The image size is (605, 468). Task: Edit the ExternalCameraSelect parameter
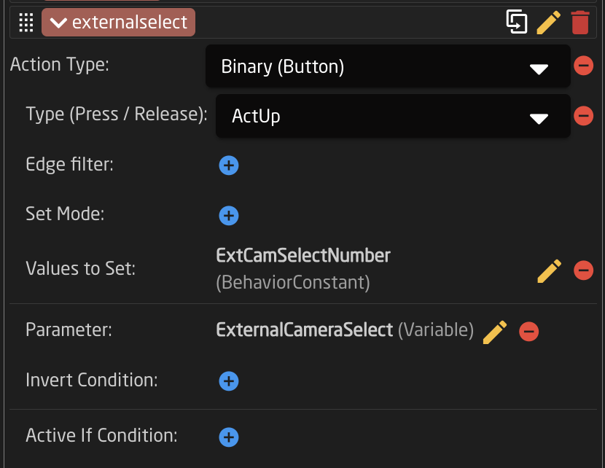coord(495,332)
